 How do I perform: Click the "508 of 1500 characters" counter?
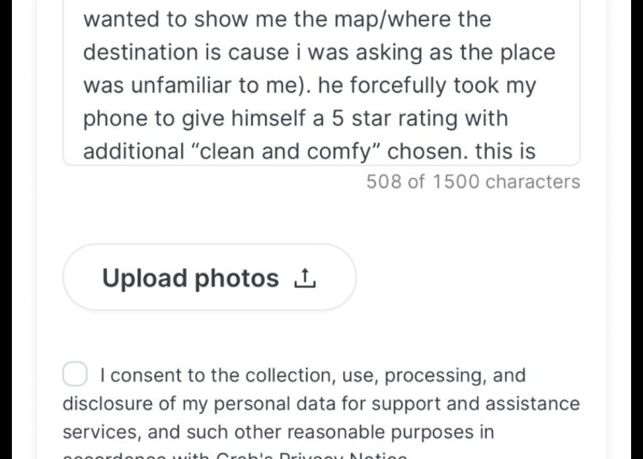coord(472,182)
